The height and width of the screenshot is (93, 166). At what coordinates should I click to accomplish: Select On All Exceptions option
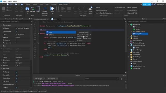101,10
